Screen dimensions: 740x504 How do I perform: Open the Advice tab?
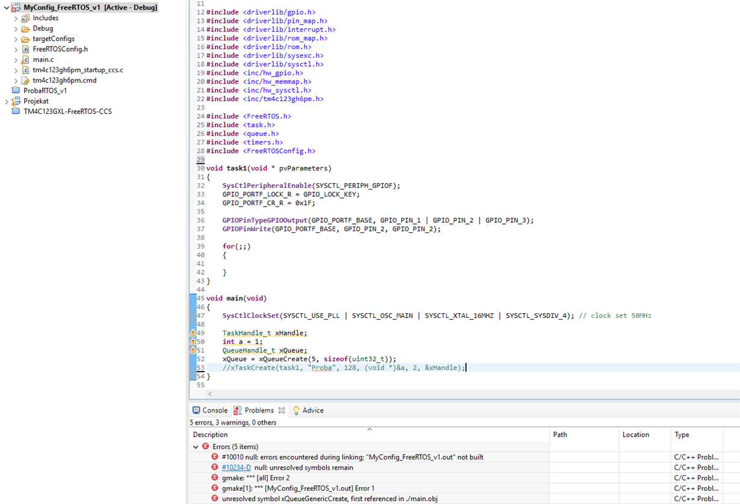tap(308, 410)
